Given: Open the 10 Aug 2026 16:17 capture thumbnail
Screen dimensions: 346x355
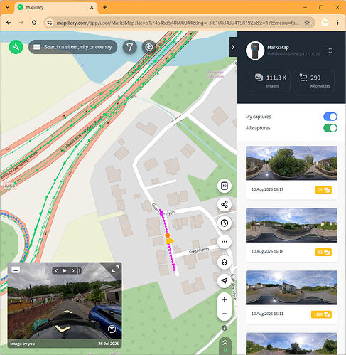Looking at the screenshot, I should click(x=291, y=163).
